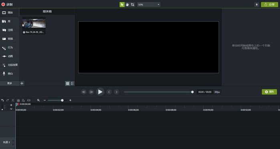Switch media bin to thumbnail grid view
The image size is (280, 149).
click(x=68, y=83)
